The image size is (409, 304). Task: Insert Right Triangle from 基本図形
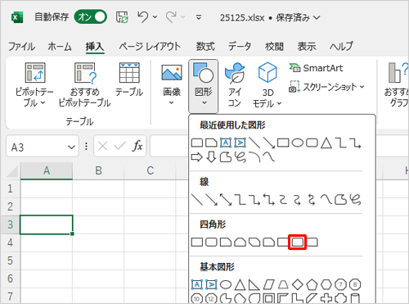pyautogui.click(x=254, y=284)
